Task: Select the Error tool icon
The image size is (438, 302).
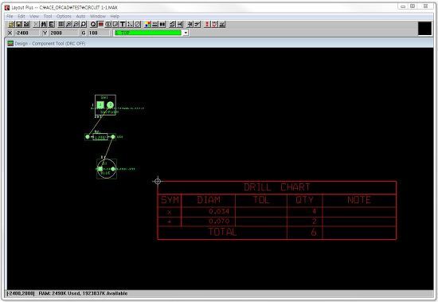Action: point(138,25)
